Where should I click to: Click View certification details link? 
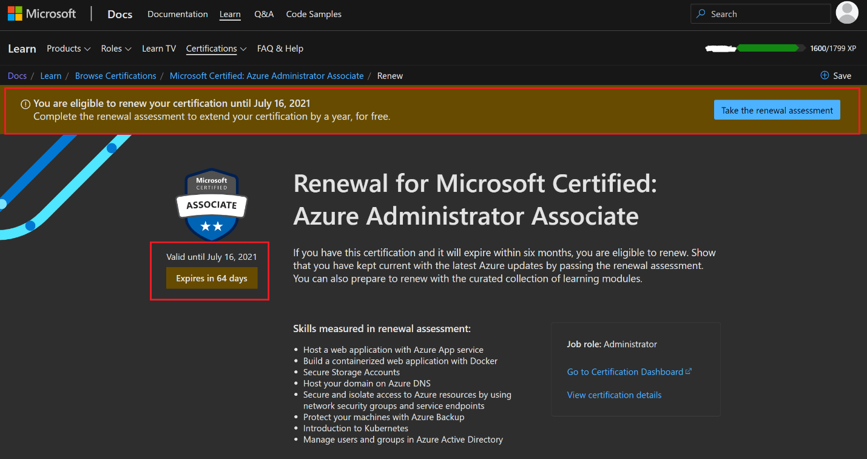pyautogui.click(x=614, y=395)
